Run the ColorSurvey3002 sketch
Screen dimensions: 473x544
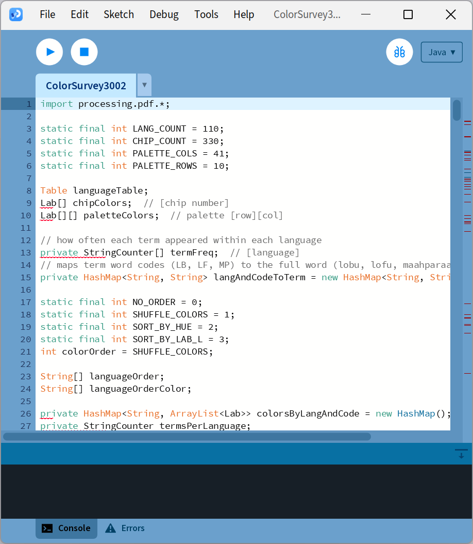click(x=49, y=52)
